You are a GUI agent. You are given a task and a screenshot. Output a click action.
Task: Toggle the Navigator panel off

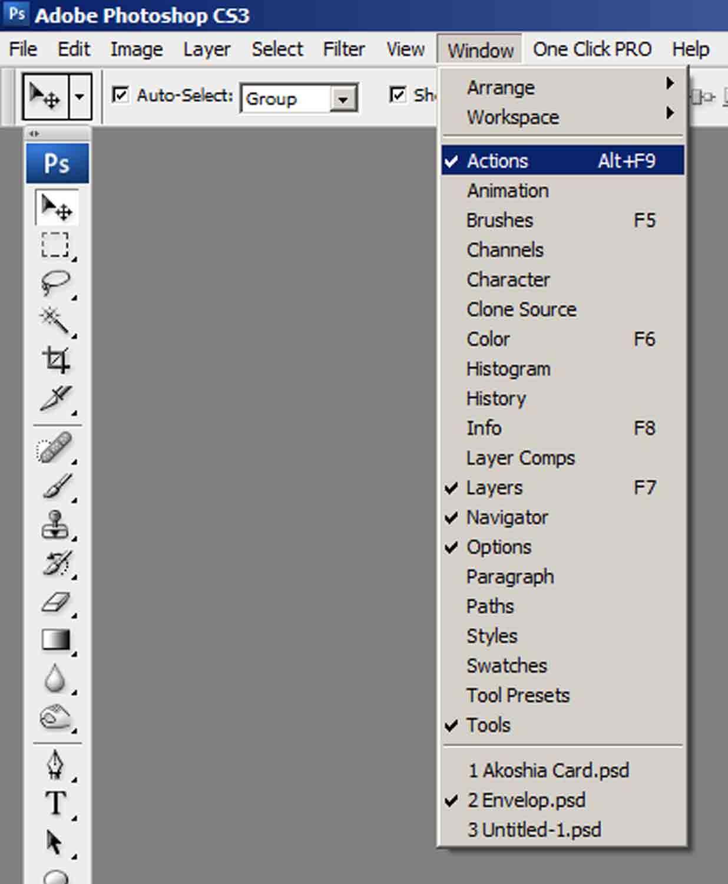tap(507, 517)
